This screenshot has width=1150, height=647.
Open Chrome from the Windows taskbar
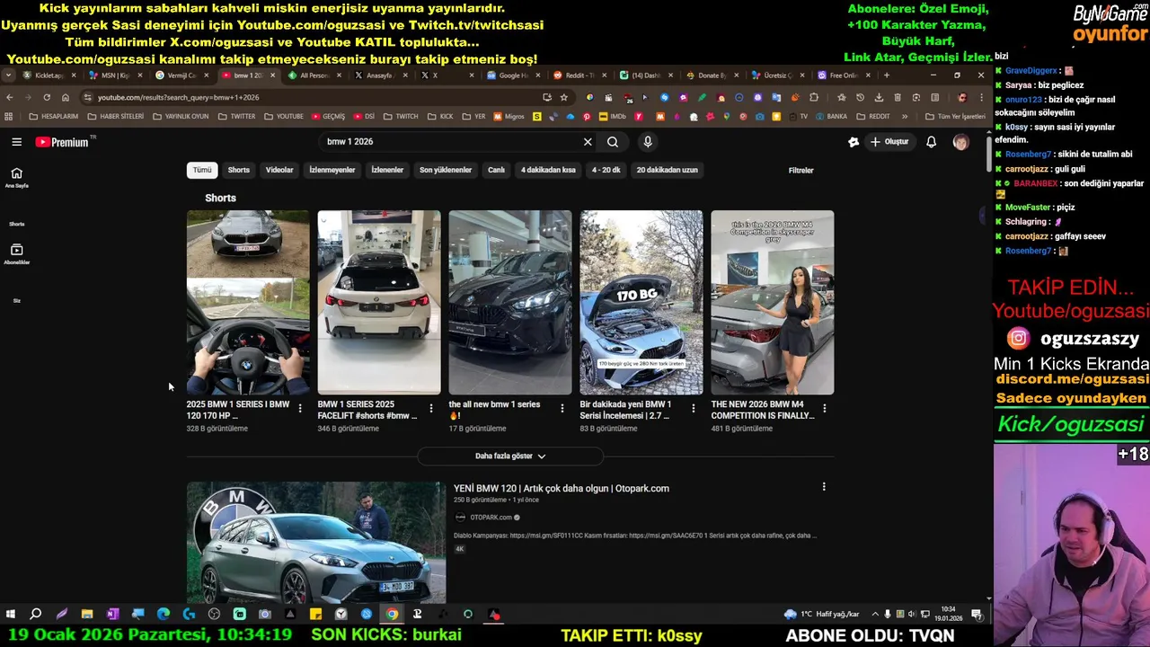[392, 615]
